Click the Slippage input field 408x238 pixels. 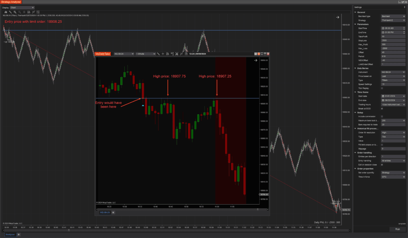point(393,148)
